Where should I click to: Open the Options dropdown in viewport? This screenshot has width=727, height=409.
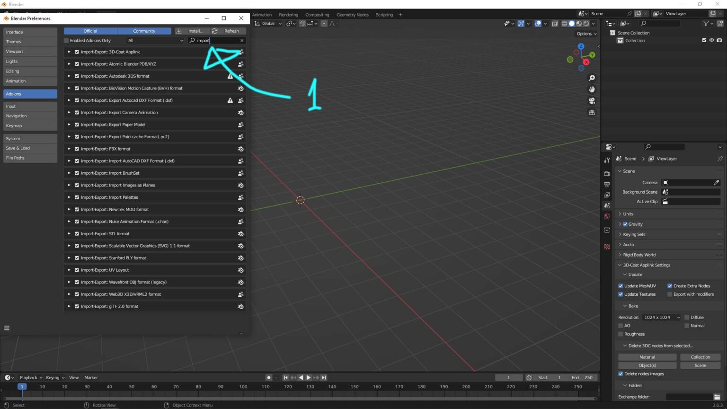586,34
